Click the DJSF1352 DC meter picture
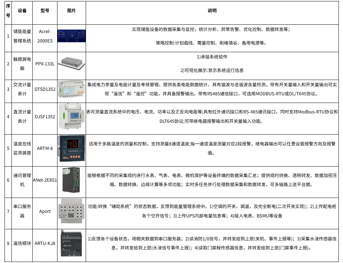The image size is (343, 263). pyautogui.click(x=71, y=117)
